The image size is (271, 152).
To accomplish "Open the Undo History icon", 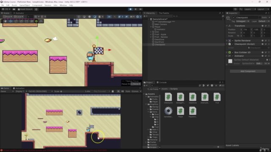I will (235, 9).
